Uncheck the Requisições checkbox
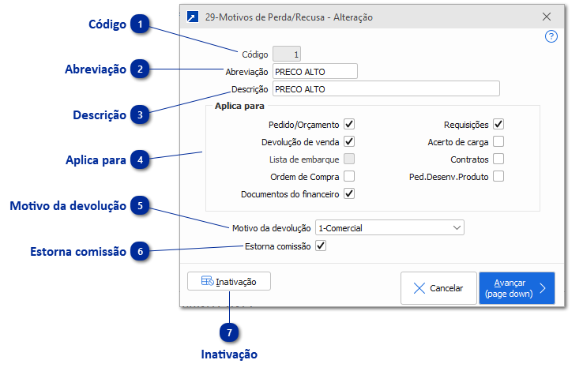Screen dimensions: 583x375 pyautogui.click(x=498, y=124)
